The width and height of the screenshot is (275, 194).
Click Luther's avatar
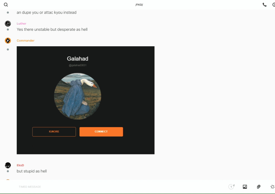(x=8, y=24)
